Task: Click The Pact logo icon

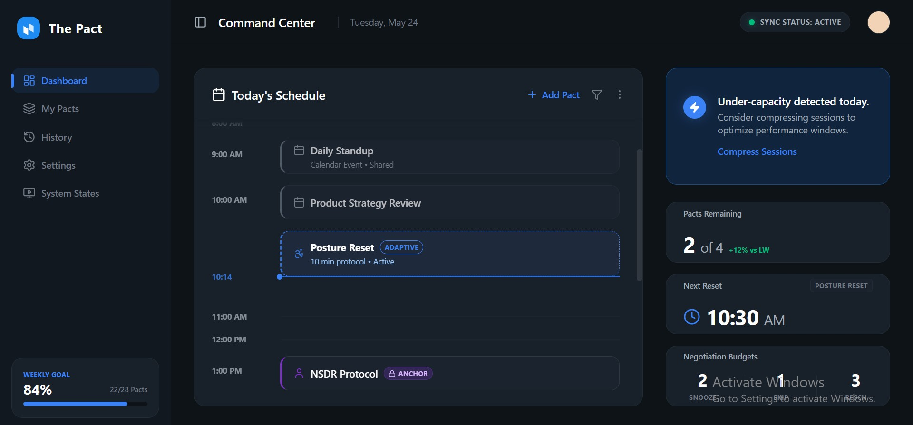Action: pyautogui.click(x=29, y=28)
